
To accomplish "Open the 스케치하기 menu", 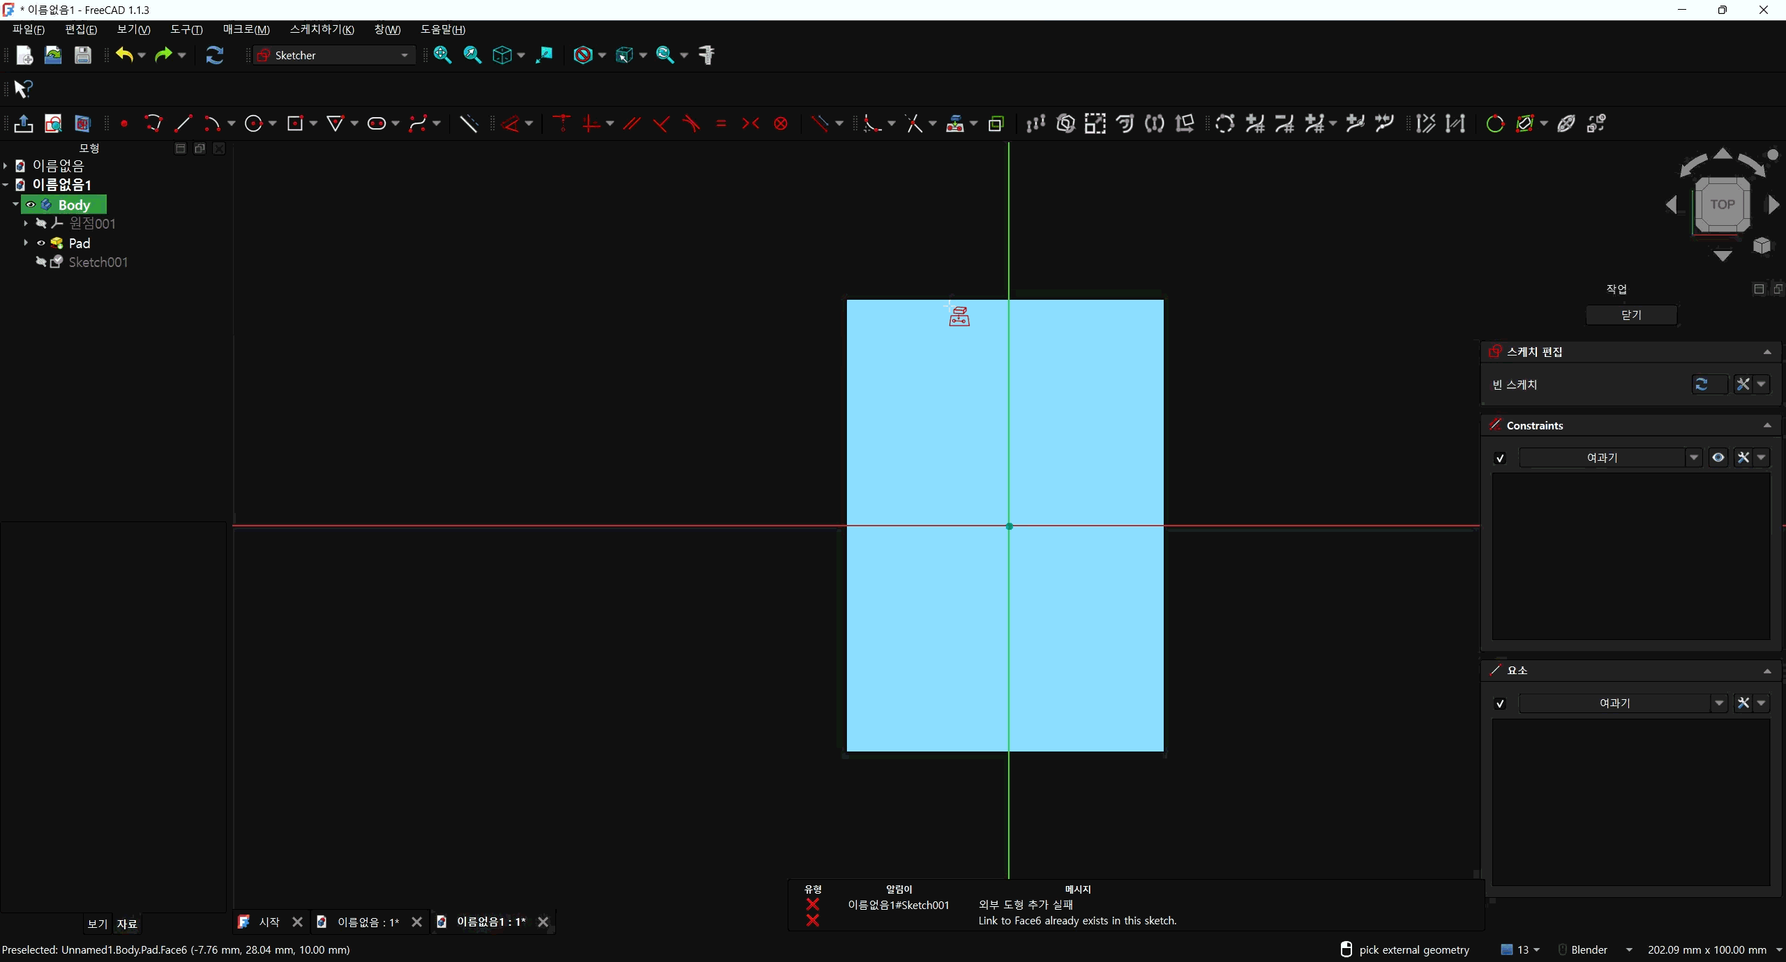I will 322,29.
